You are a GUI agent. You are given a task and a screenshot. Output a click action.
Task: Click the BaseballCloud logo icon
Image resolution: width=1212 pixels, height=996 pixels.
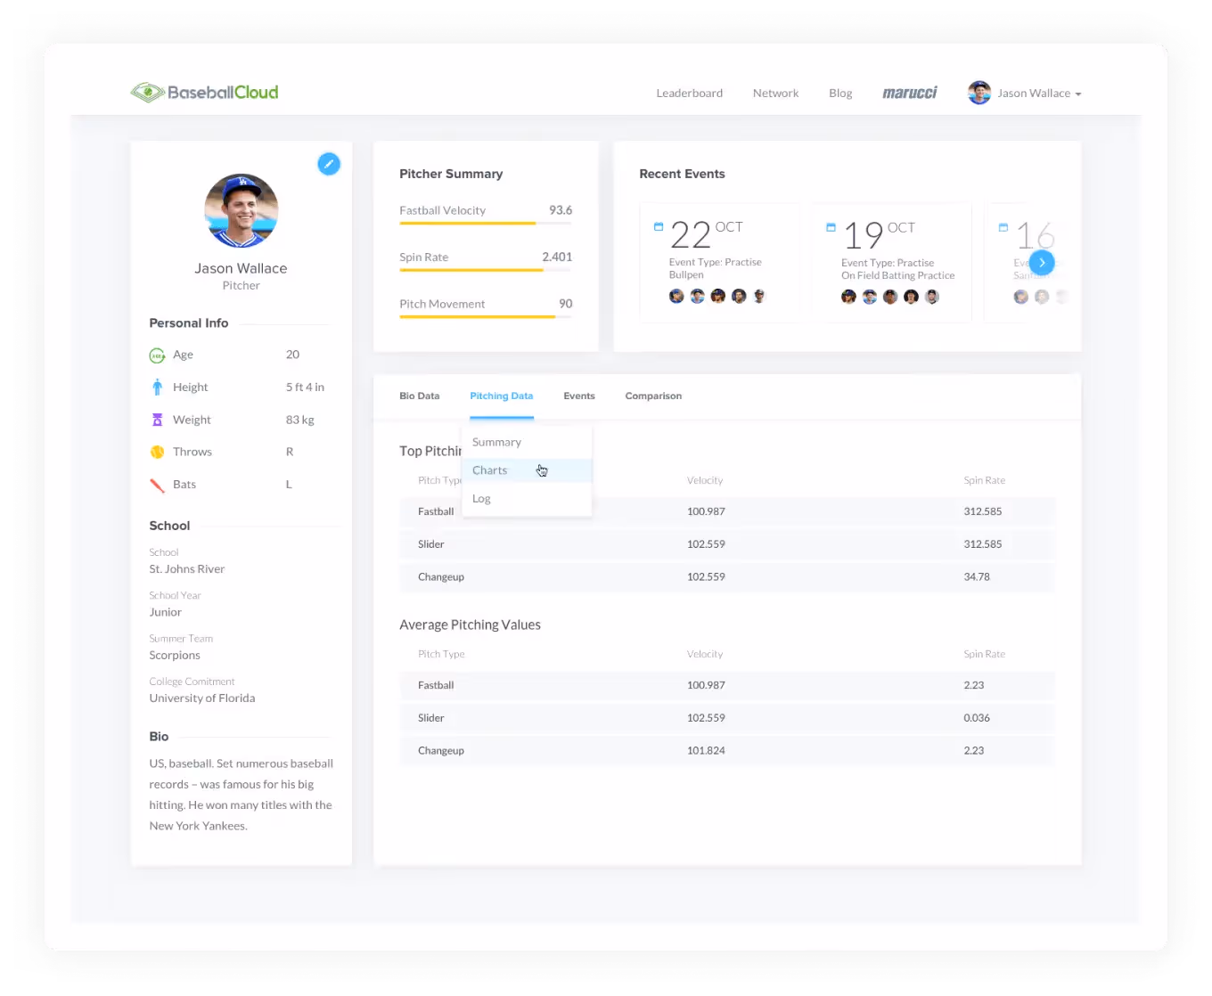tap(146, 92)
